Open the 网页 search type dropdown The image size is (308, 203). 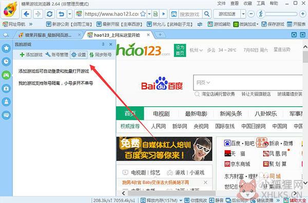click(x=203, y=83)
